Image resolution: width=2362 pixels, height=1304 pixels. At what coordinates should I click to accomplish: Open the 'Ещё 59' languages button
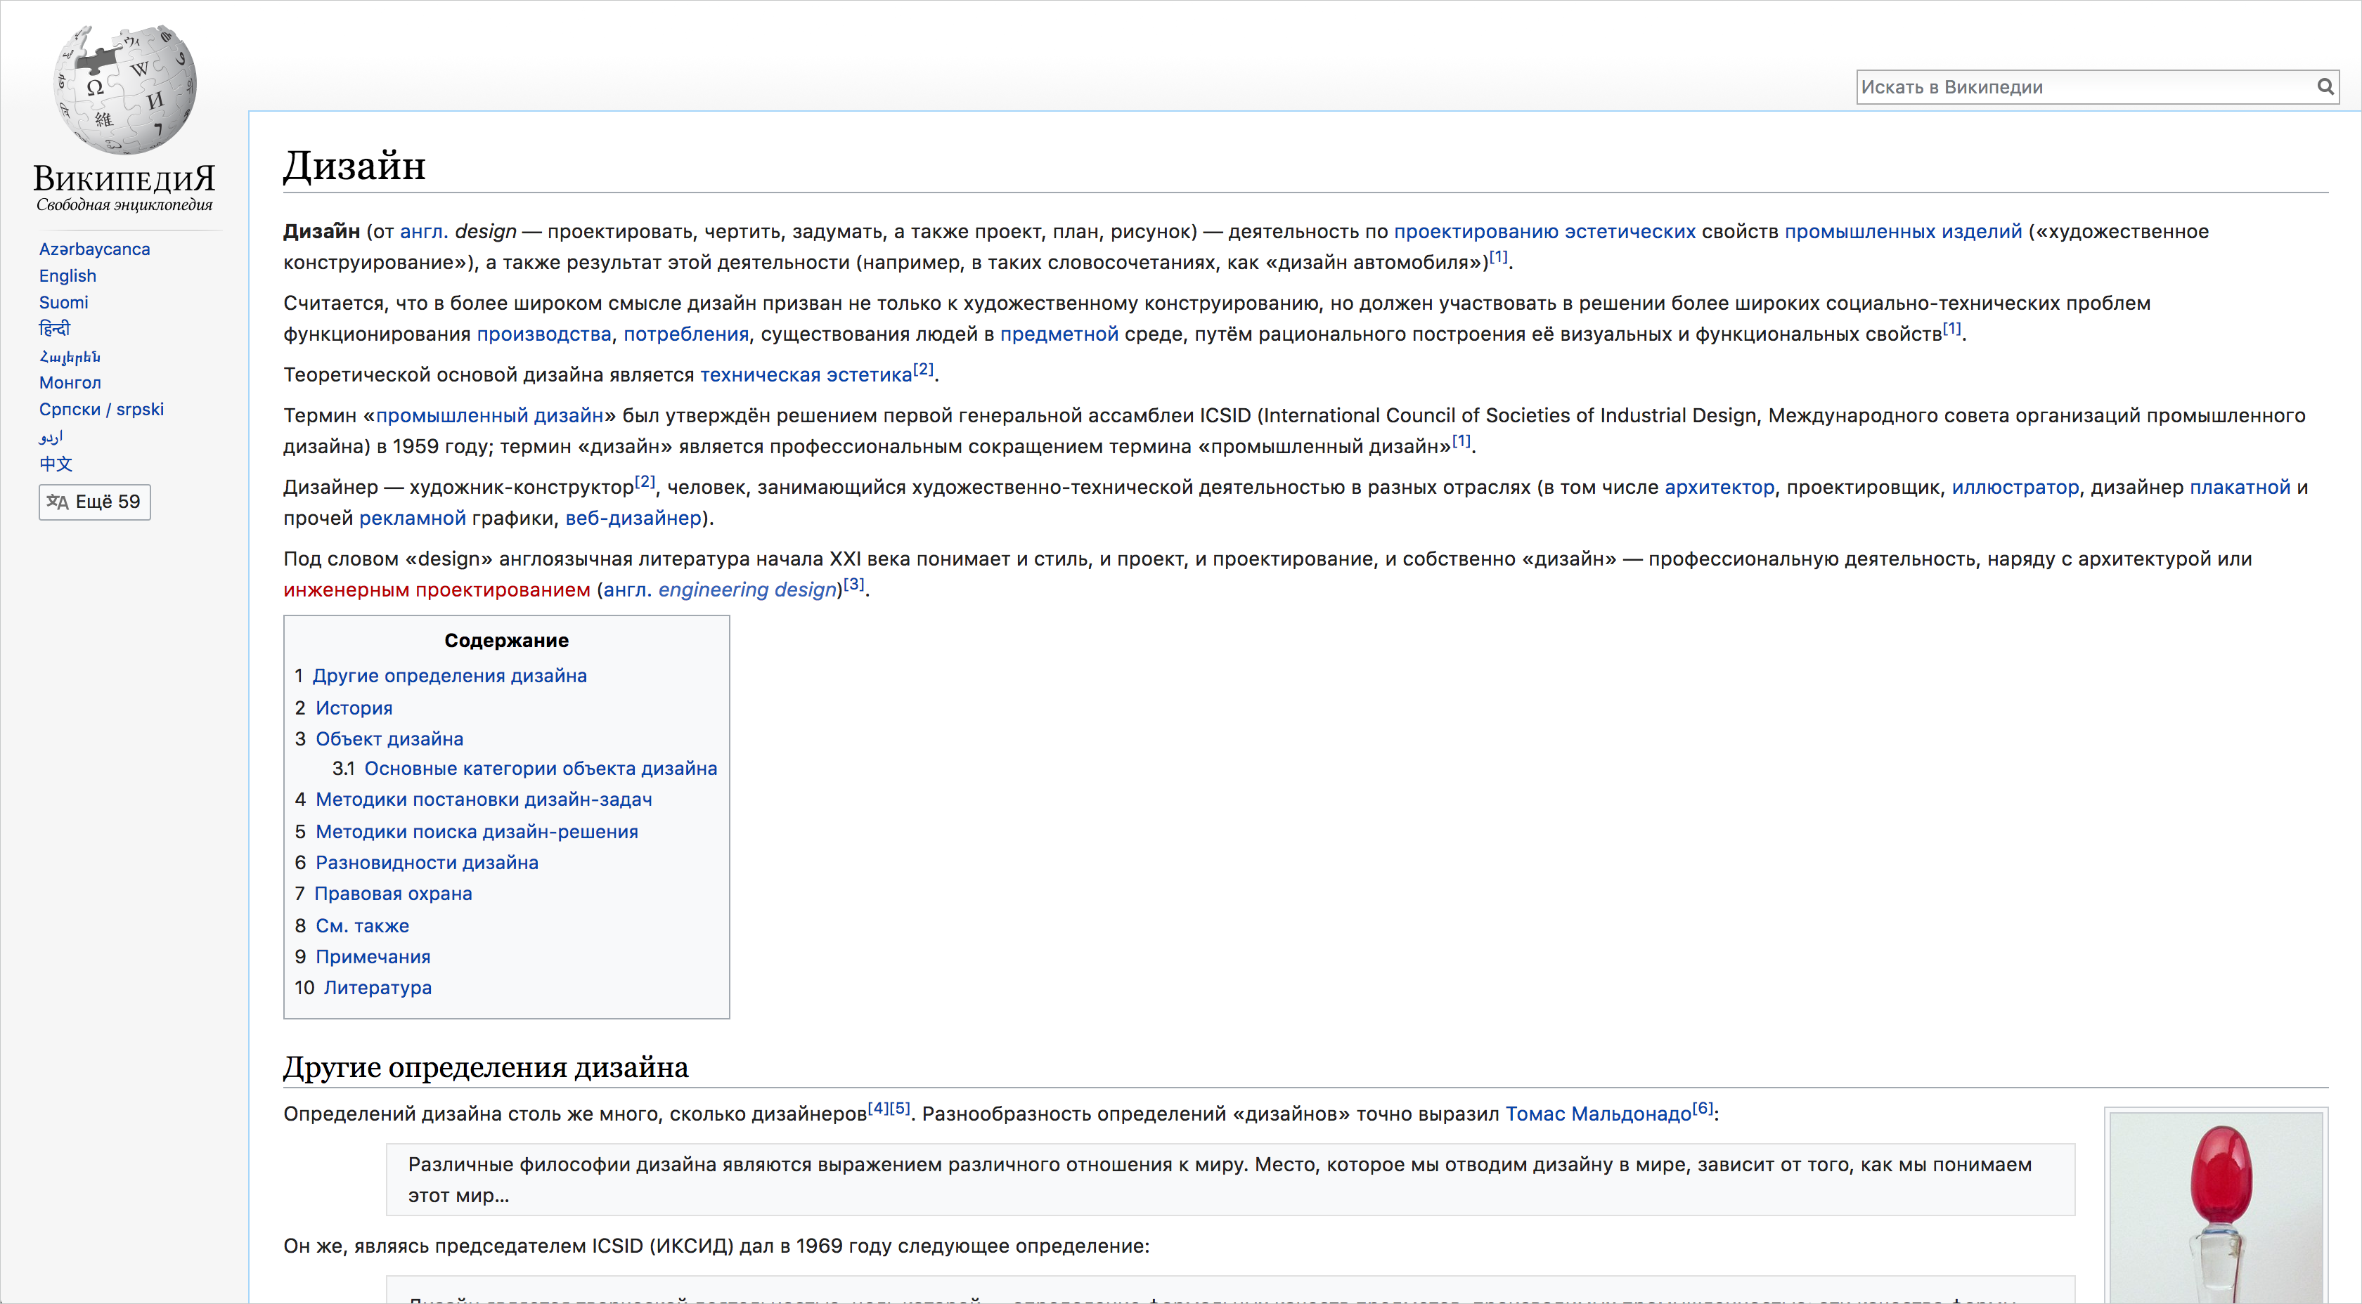click(94, 502)
